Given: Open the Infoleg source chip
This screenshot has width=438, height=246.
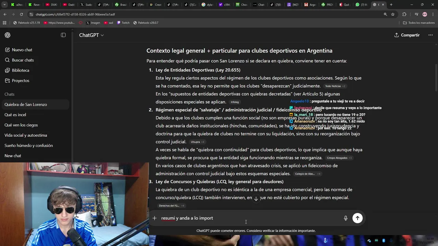Looking at the screenshot, I should click(235, 102).
